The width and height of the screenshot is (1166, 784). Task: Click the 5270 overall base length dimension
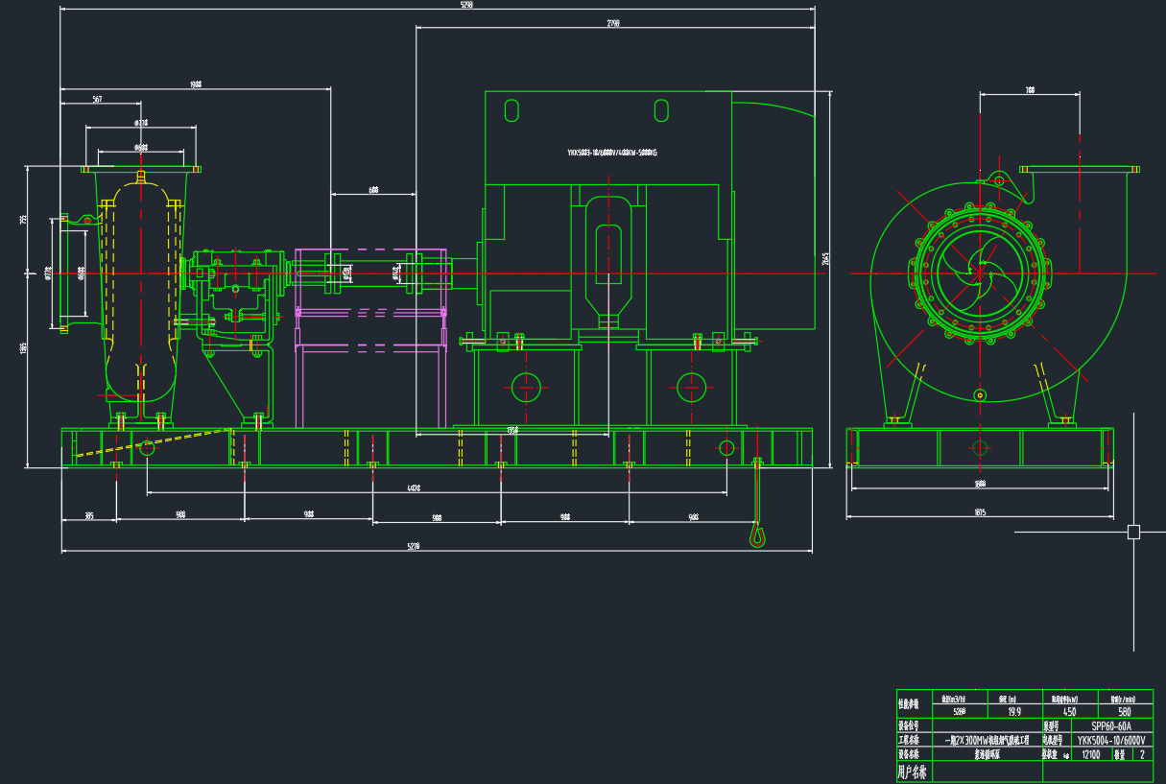(414, 546)
